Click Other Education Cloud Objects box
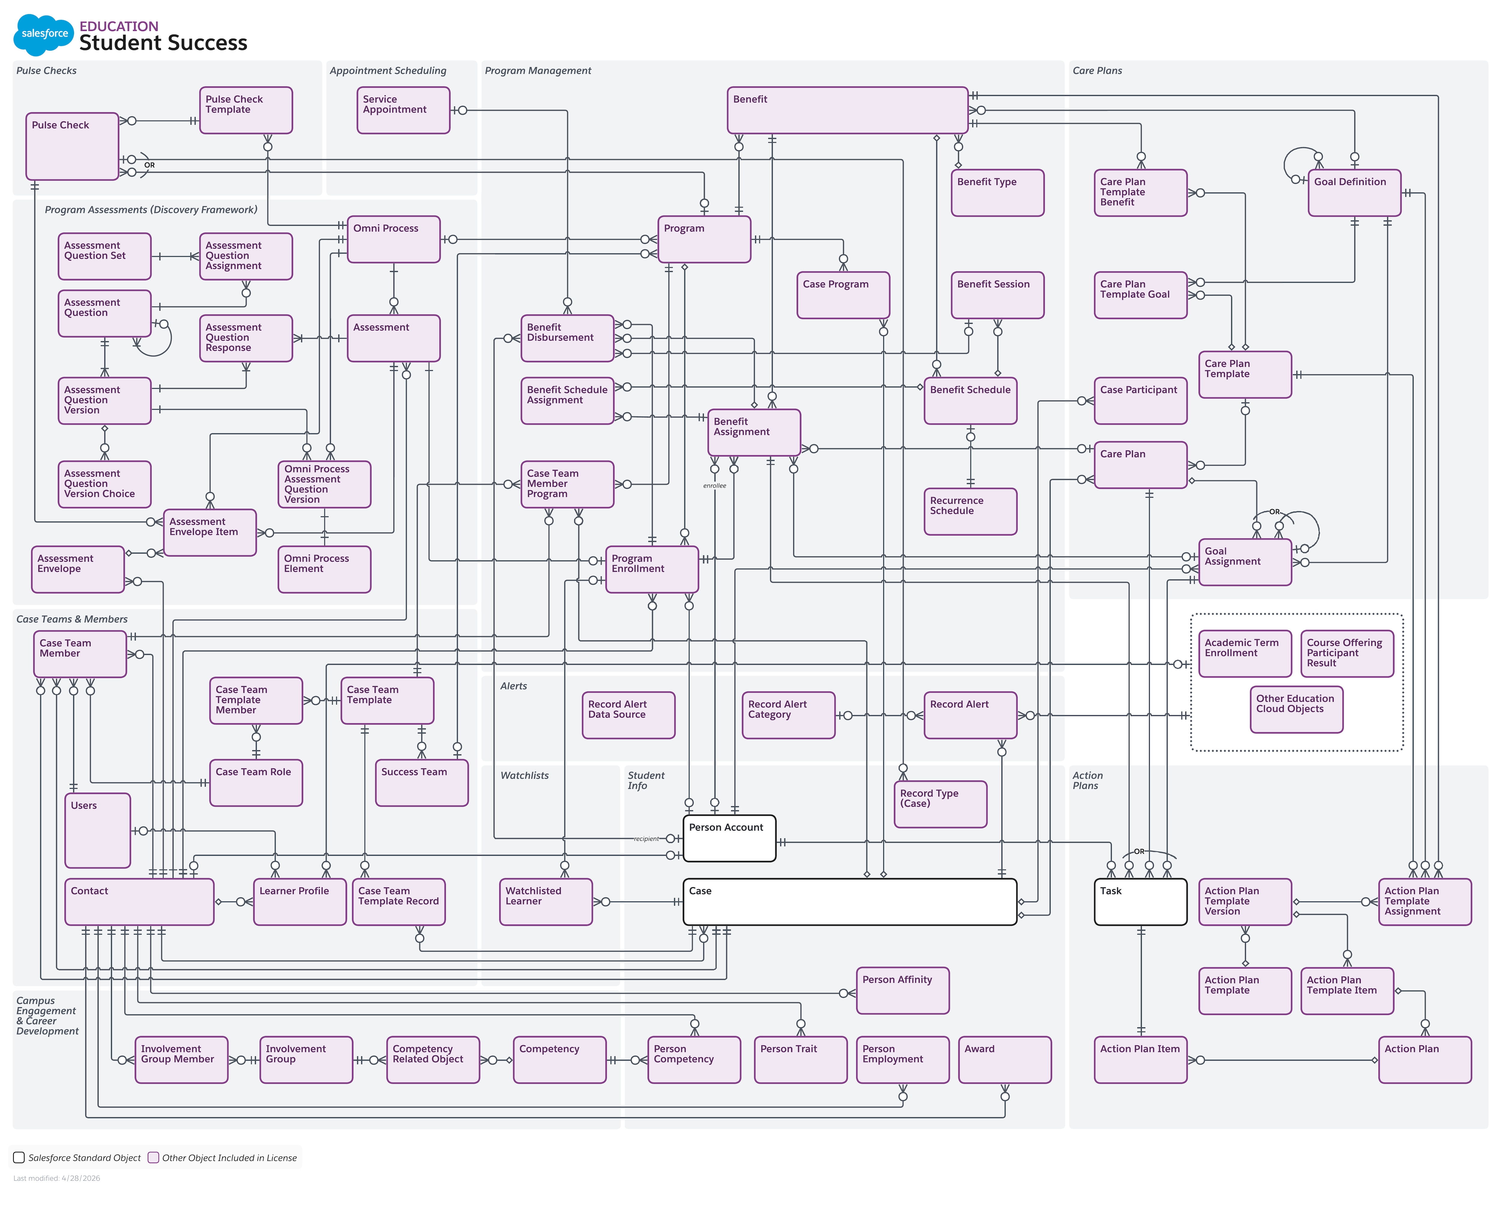 pos(1297,710)
